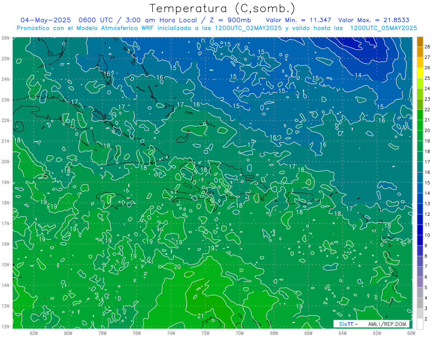Click the "5" label on the color scale
The image size is (437, 338).
coord(426,287)
